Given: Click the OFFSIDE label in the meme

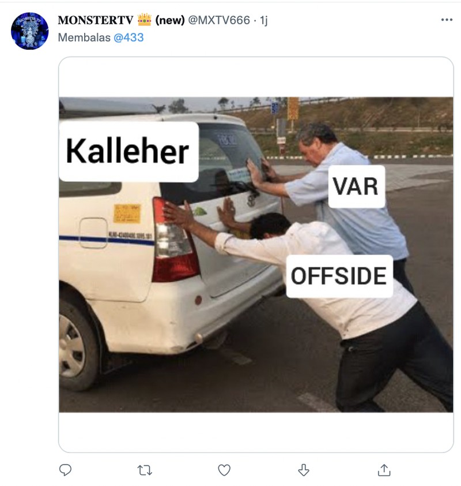Looking at the screenshot, I should coord(339,276).
